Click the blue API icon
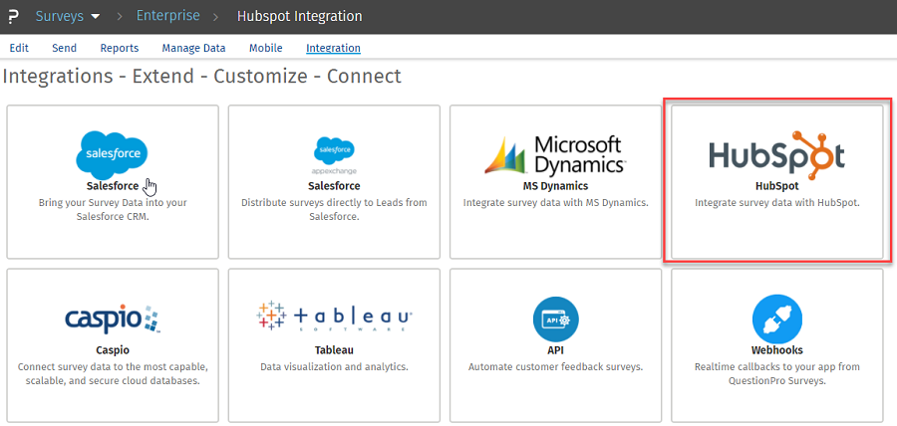Image resolution: width=897 pixels, height=426 pixels. [555, 319]
